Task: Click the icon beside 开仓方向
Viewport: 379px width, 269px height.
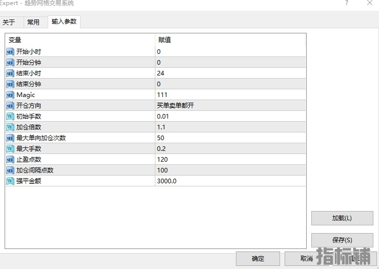Action: [10, 106]
